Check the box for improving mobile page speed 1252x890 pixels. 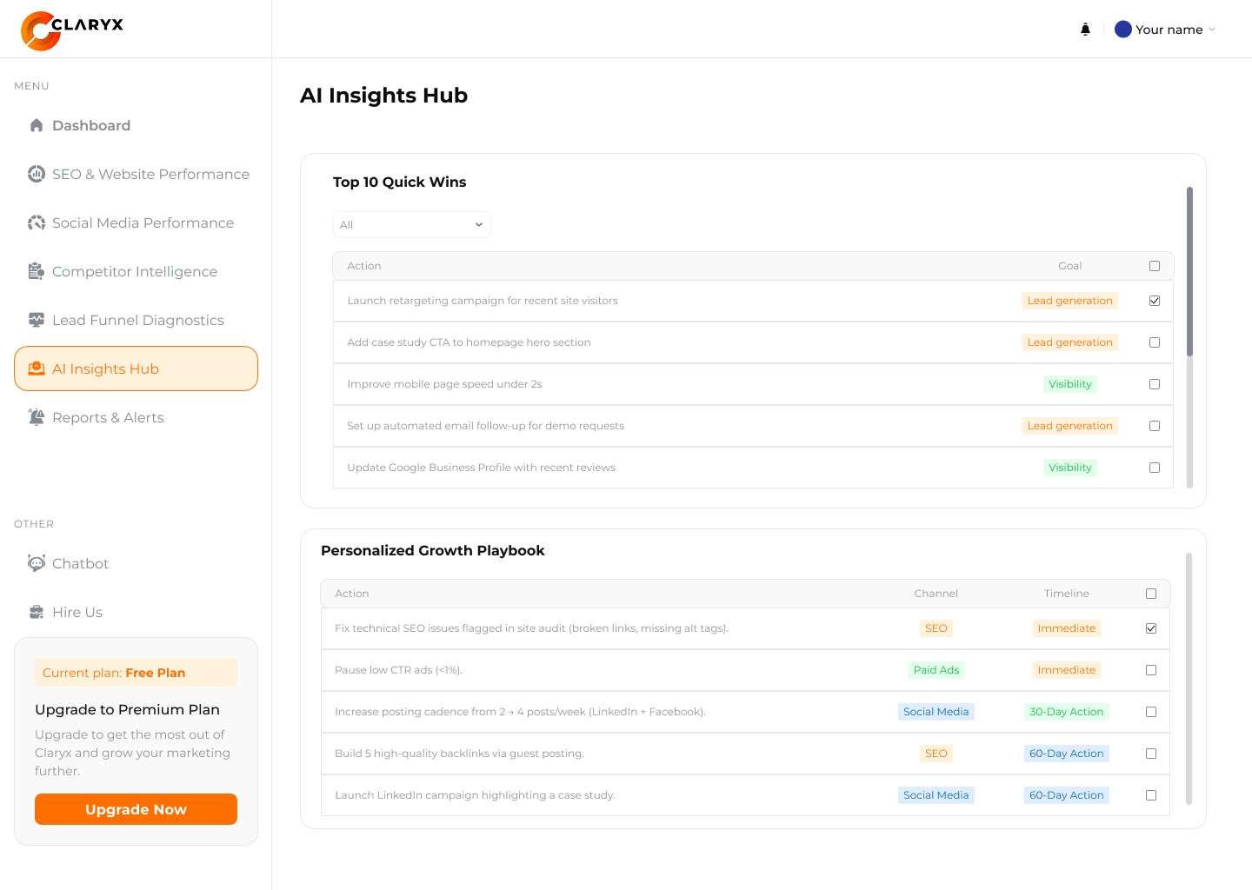1155,383
